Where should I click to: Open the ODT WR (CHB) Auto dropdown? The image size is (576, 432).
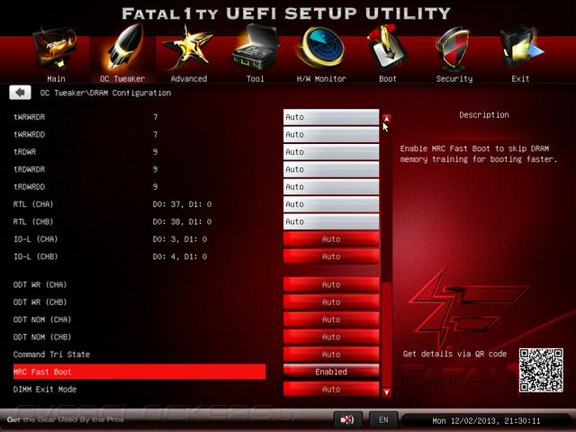coord(331,302)
